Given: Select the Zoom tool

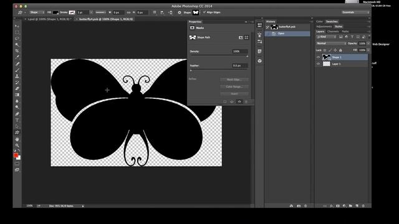Looking at the screenshot, I should (17, 145).
